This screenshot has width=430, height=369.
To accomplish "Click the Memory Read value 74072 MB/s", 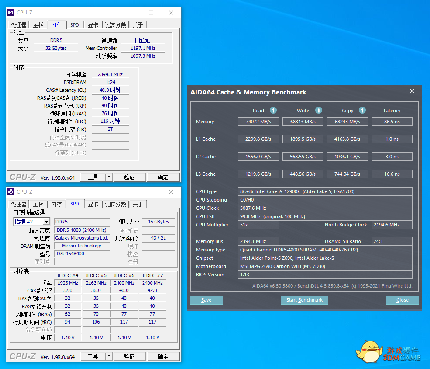I will [x=258, y=122].
